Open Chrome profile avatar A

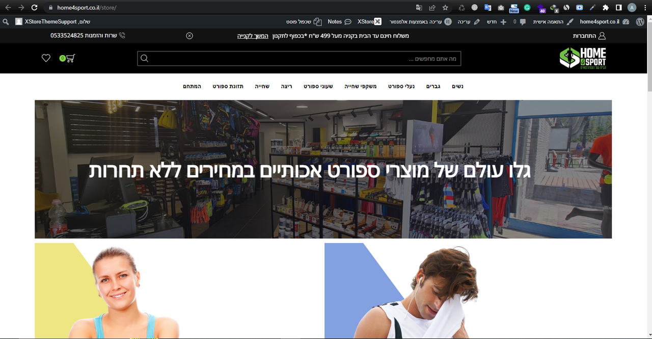tap(632, 8)
